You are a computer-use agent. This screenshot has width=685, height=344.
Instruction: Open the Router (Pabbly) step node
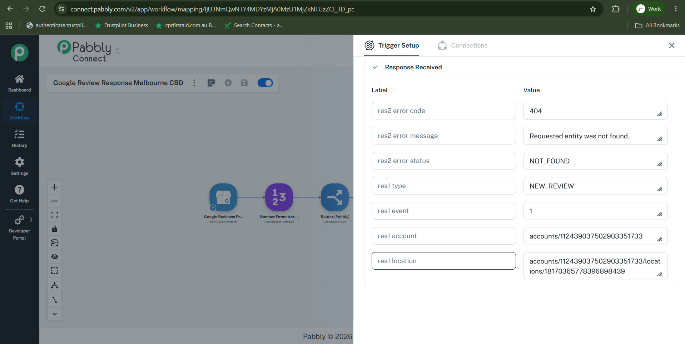click(335, 197)
